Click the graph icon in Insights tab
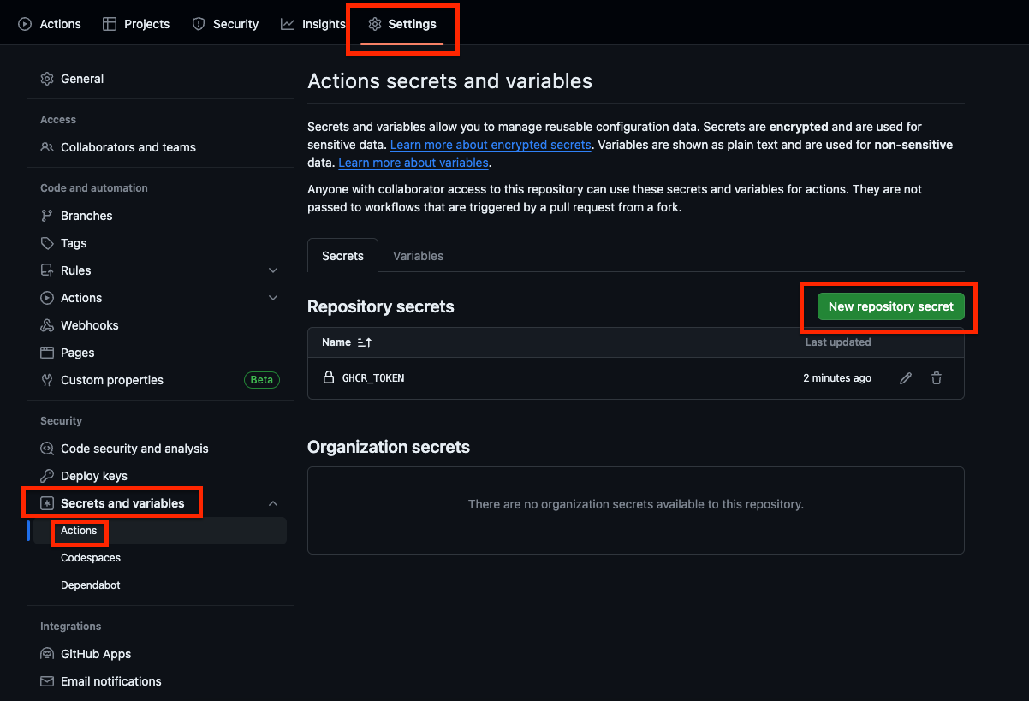The image size is (1029, 701). click(288, 24)
